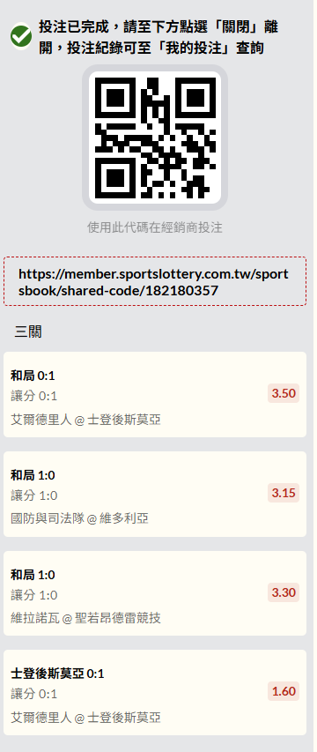This screenshot has height=752, width=317.
Task: Click 和局 1:0 title of third card
Action: (x=33, y=575)
